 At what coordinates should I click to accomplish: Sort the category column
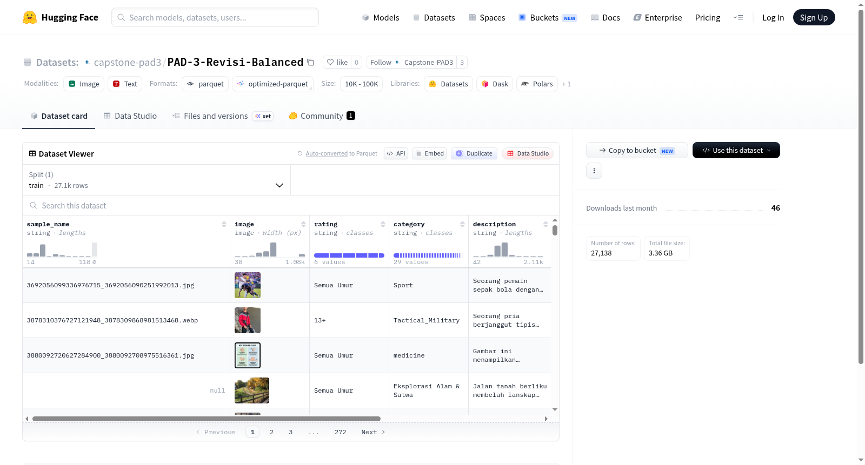pos(462,224)
